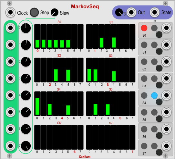The image size is (175, 159).
Task: Click the small dark knob in S5 row
Action: 159,119
